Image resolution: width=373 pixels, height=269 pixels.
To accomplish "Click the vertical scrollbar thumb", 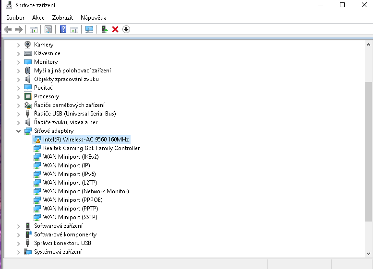I will (x=369, y=152).
